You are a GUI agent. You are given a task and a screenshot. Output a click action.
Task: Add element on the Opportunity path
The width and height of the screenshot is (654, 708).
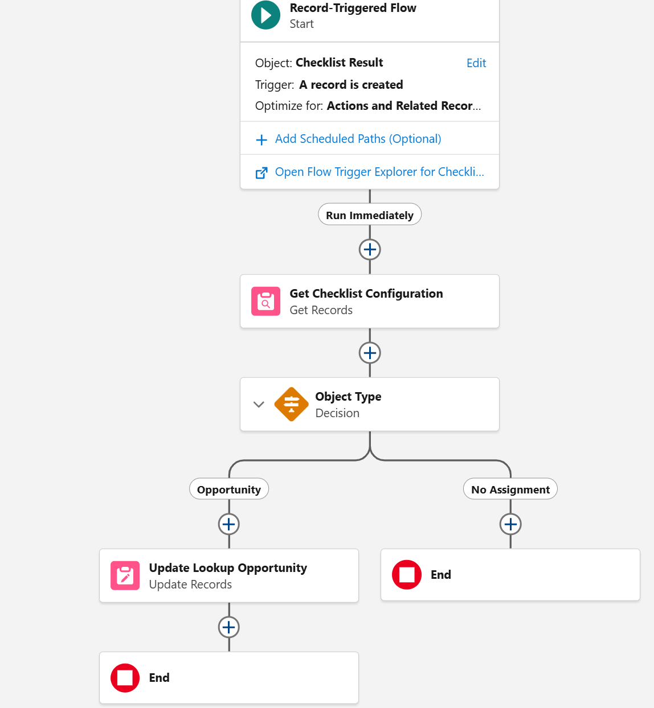point(229,524)
